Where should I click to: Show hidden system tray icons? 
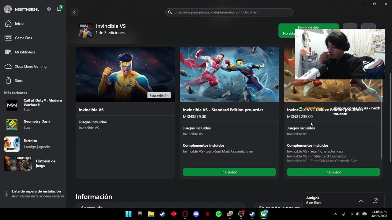pyautogui.click(x=335, y=214)
